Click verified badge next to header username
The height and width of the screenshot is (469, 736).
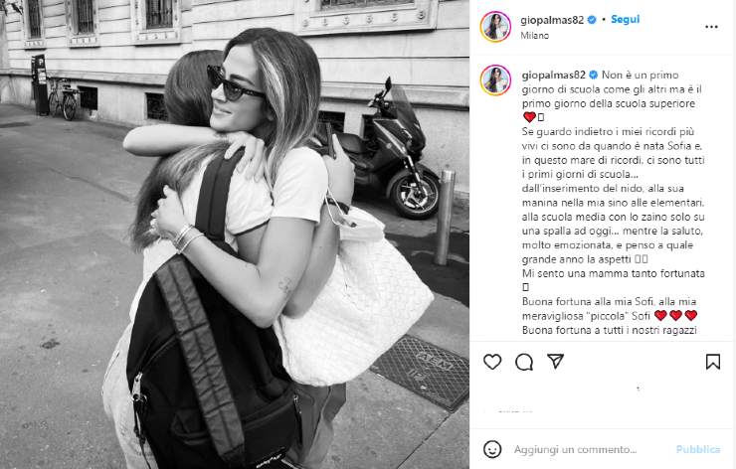[x=592, y=20]
